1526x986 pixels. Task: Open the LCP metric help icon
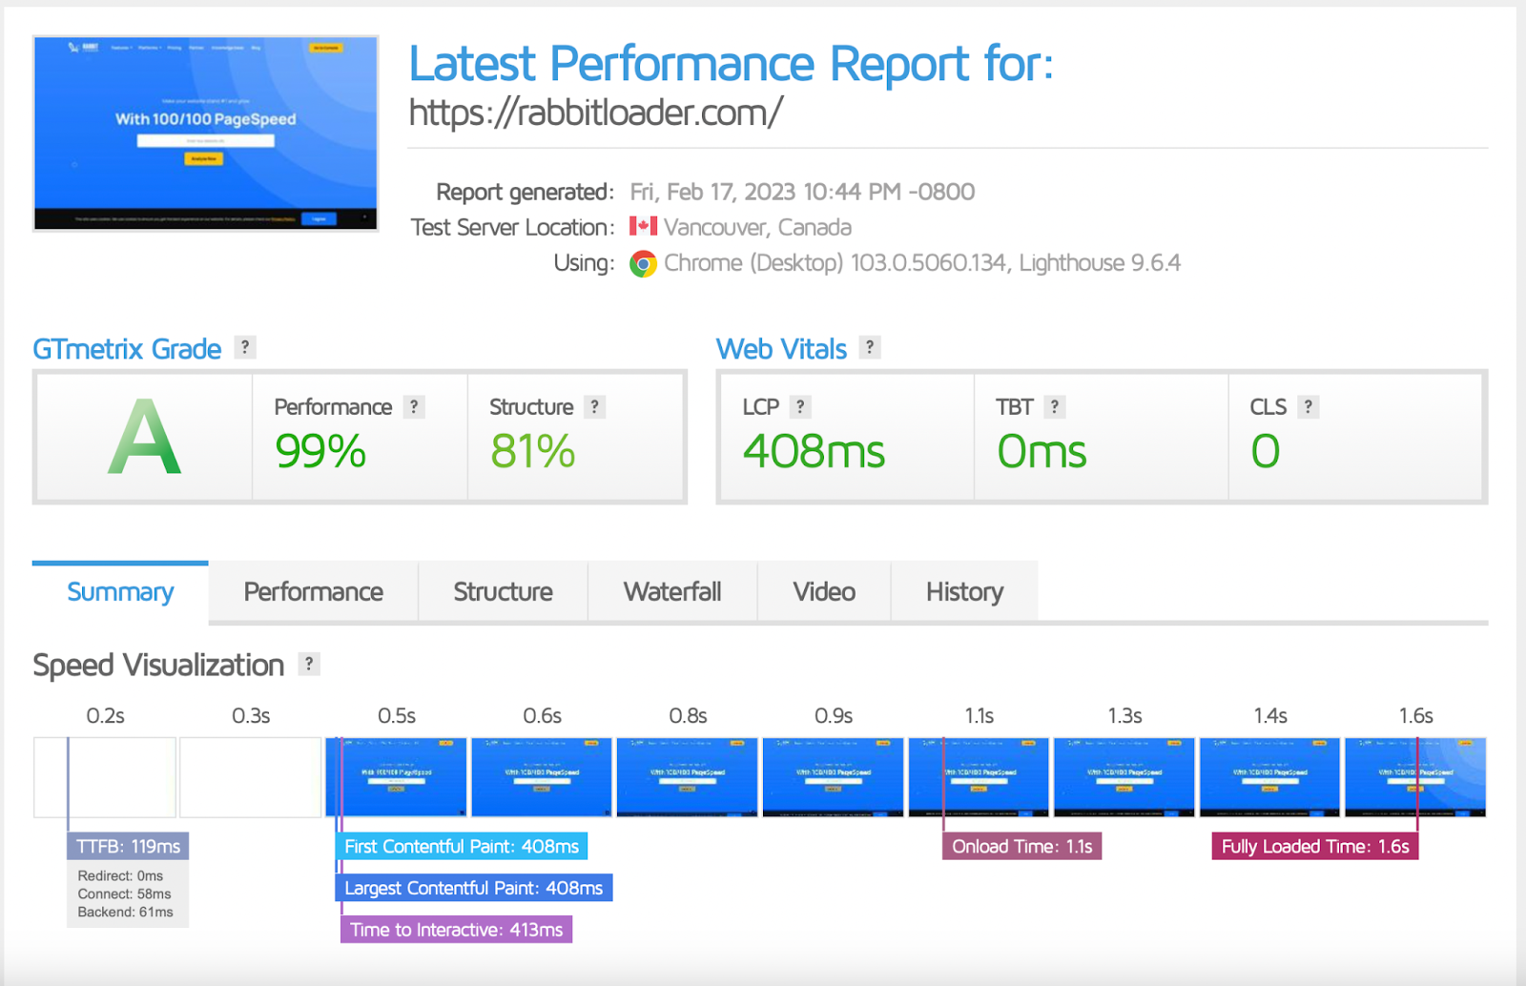799,406
